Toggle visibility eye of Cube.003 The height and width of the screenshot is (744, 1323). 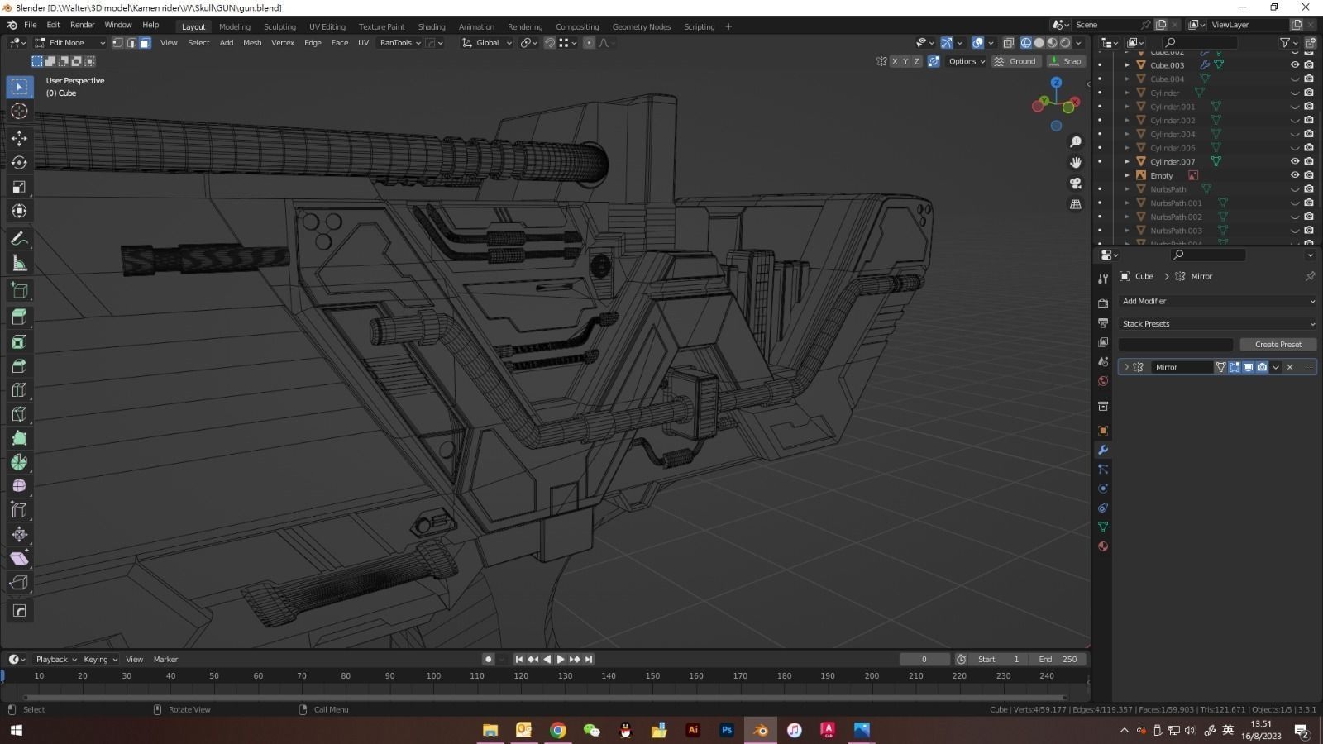point(1295,65)
